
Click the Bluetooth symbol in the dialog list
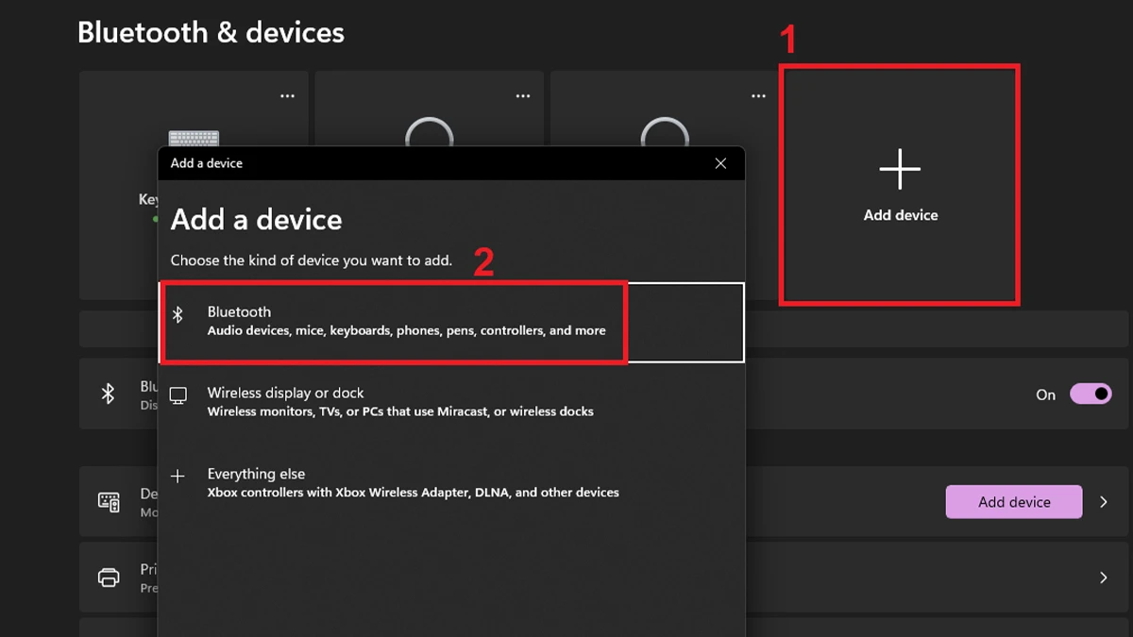coord(178,314)
